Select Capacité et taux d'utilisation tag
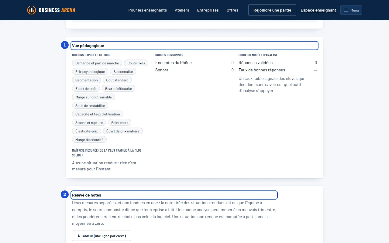Viewport: 389px width, 243px height. 98,114
